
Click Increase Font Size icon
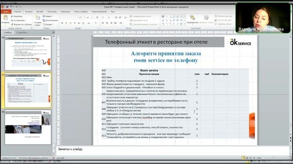87,18
